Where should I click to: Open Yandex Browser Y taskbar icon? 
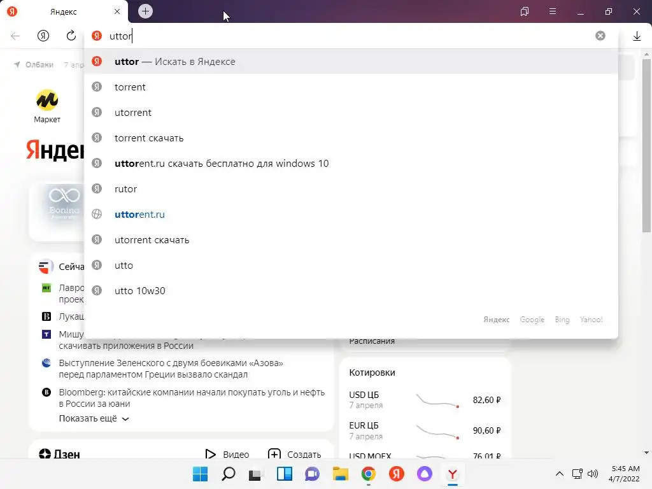tap(453, 474)
